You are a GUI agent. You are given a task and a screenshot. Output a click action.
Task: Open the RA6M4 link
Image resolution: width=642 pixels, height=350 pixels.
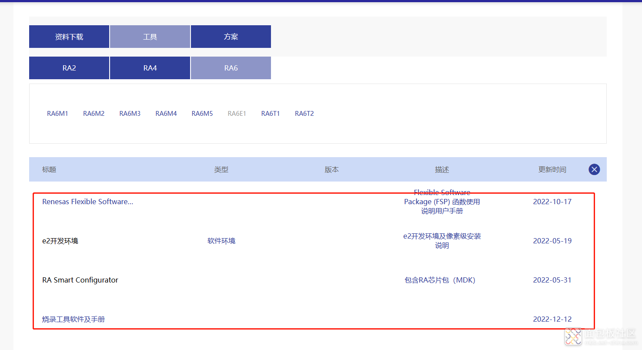tap(166, 114)
